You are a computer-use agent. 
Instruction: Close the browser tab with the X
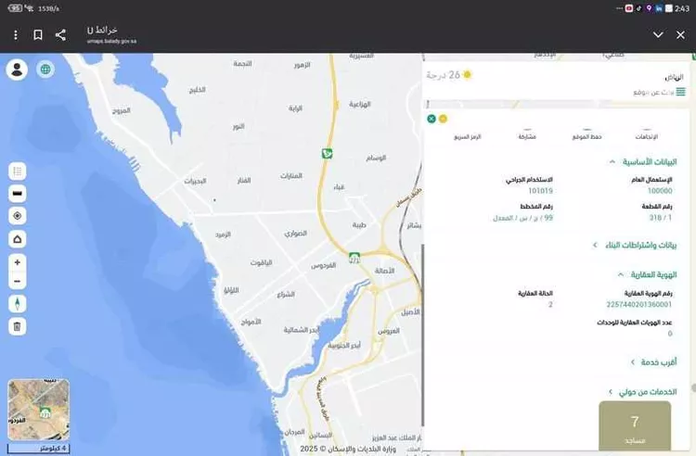[x=680, y=35]
